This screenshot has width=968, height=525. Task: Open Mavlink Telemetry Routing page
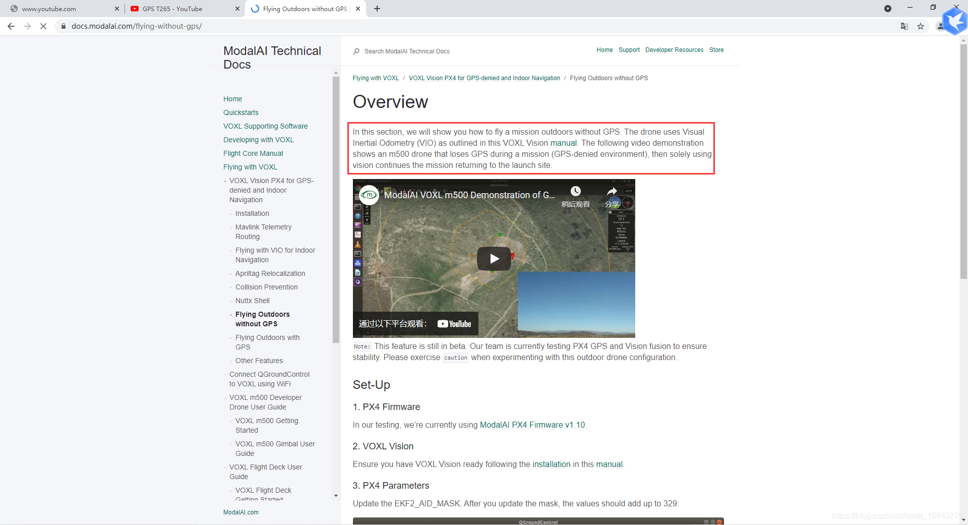point(264,232)
